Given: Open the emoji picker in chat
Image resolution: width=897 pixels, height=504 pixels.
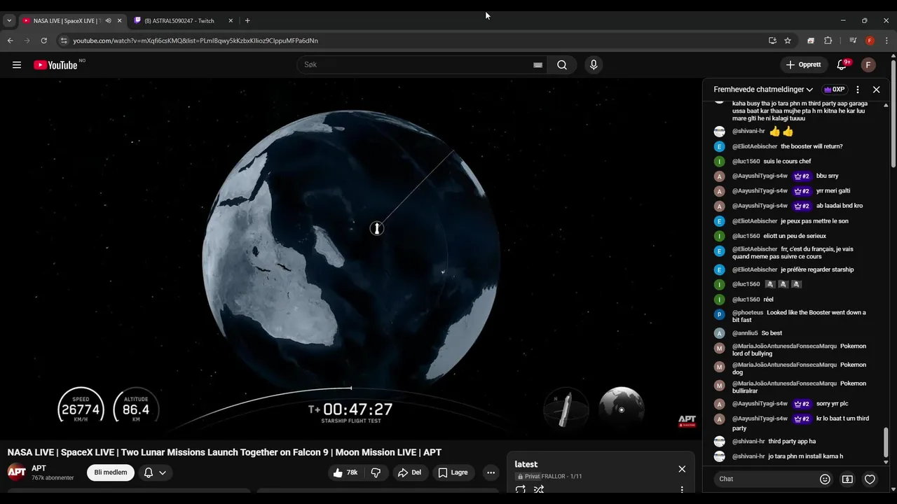Looking at the screenshot, I should click(825, 479).
